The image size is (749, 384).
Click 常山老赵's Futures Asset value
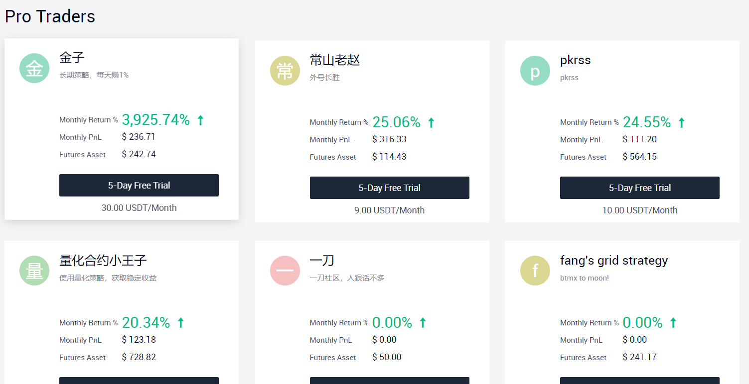pyautogui.click(x=389, y=157)
